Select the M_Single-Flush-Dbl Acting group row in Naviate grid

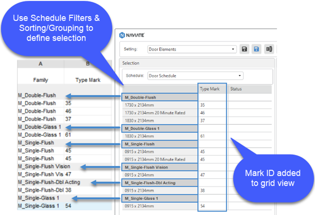(160, 183)
